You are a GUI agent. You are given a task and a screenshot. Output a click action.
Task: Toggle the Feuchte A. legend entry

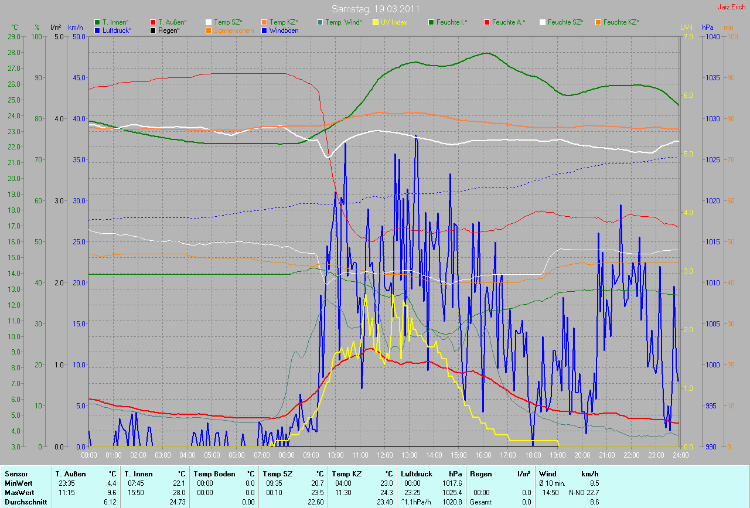[x=508, y=22]
